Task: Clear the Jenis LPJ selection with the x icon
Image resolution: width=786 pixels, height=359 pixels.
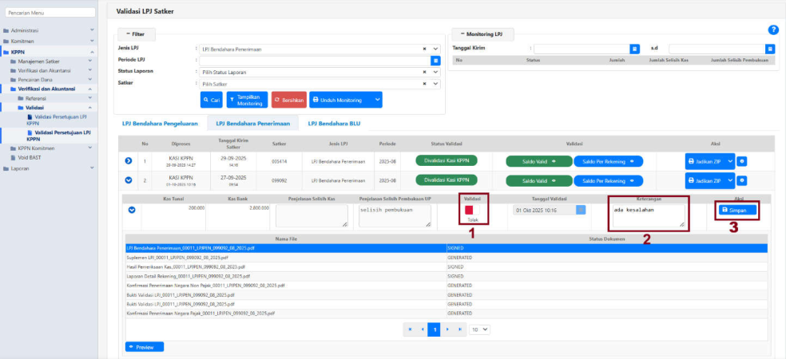Action: pyautogui.click(x=424, y=49)
